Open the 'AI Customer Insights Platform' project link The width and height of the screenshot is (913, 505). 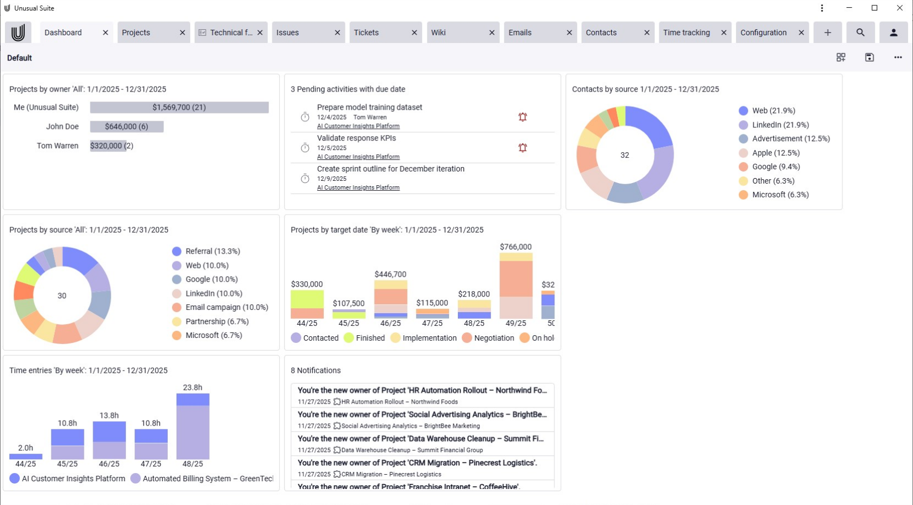pos(358,126)
